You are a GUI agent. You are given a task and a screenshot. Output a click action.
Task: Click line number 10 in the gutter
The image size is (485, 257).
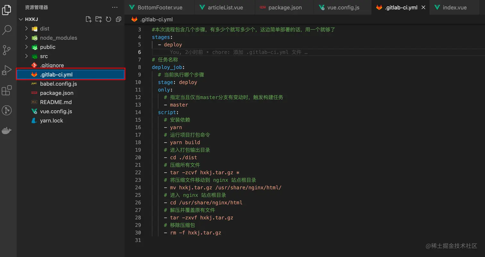tap(138, 82)
